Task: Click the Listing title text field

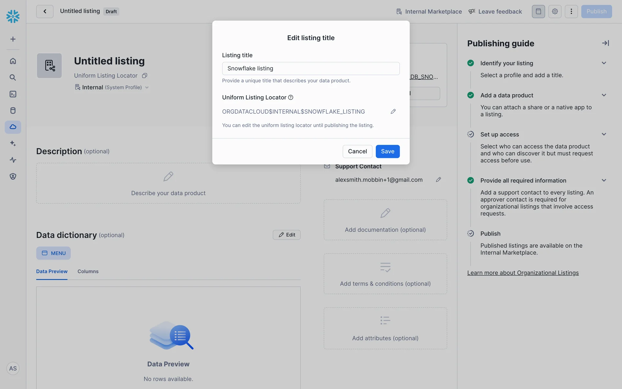Action: (311, 68)
